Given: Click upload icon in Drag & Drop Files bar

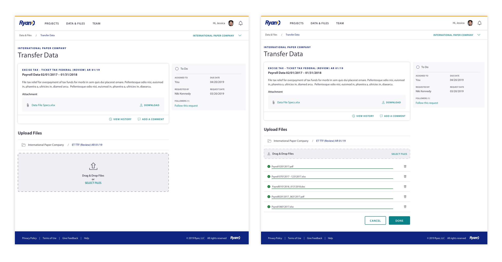Looking at the screenshot, I should pos(269,154).
